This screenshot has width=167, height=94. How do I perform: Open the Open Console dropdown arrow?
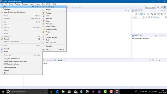pos(159,60)
